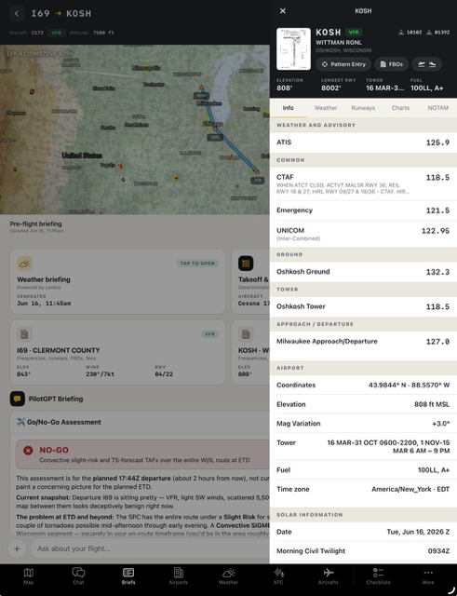Tap the I69 card document icon
Viewport: 457px width, 596px height.
tap(24, 334)
